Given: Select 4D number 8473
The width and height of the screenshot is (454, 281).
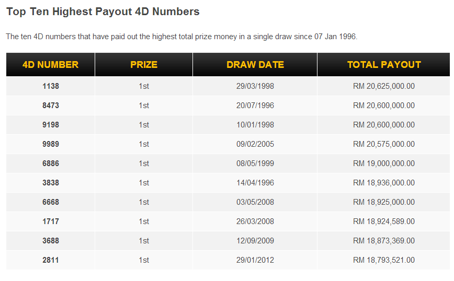Looking at the screenshot, I should 51,106.
